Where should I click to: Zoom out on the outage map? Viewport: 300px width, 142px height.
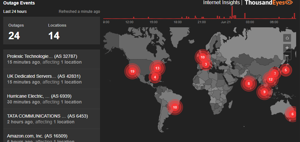[x=287, y=56]
